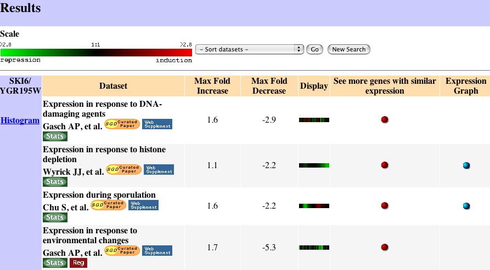This screenshot has height=270, width=490.
Task: Click red similar-expression dot for environmental changes
Action: tap(385, 247)
